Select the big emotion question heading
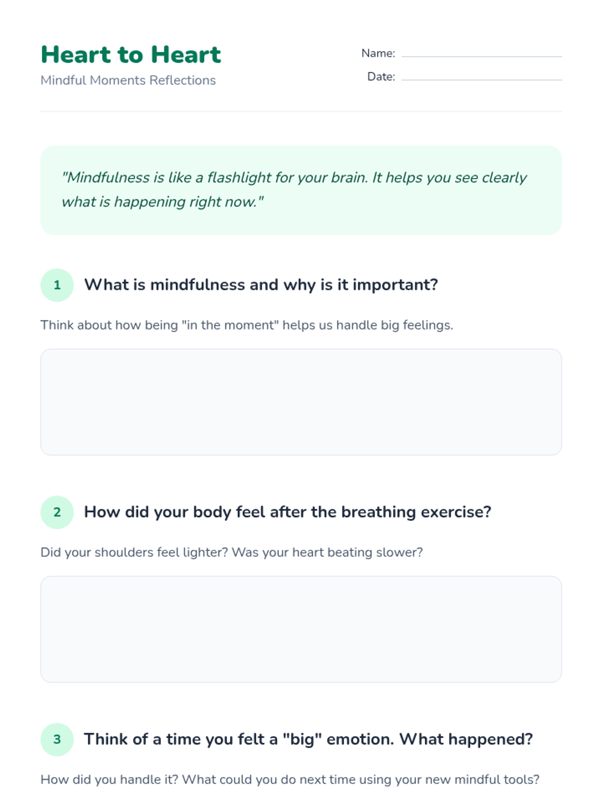 click(x=308, y=739)
